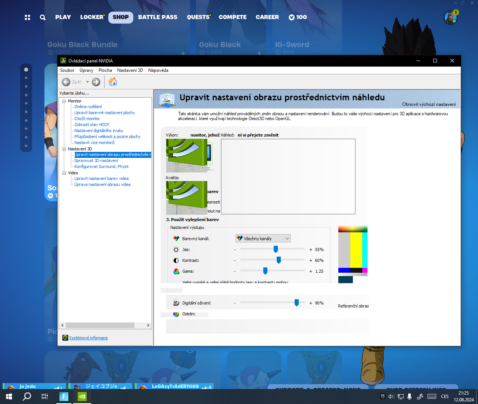Select Otočit monitor tree item
The height and width of the screenshot is (404, 478).
pos(87,119)
